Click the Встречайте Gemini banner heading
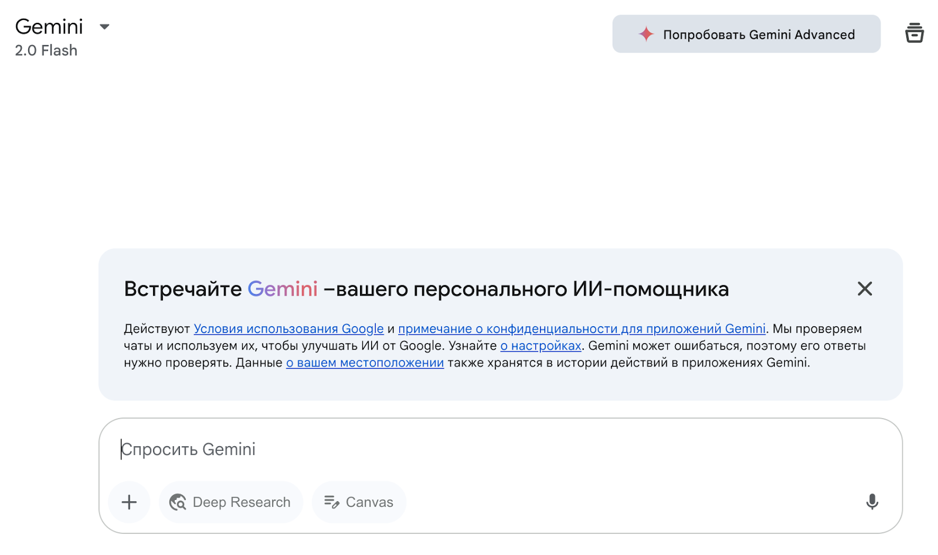938x555 pixels. pos(426,289)
